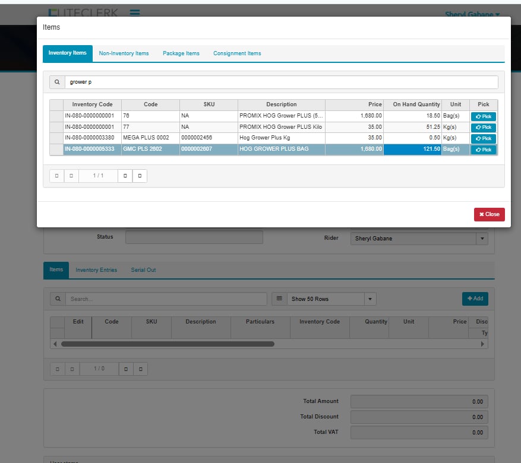The height and width of the screenshot is (463, 521).
Task: Pick the PROMIX HOG Grower PLUS Kilo item
Action: pyautogui.click(x=483, y=128)
